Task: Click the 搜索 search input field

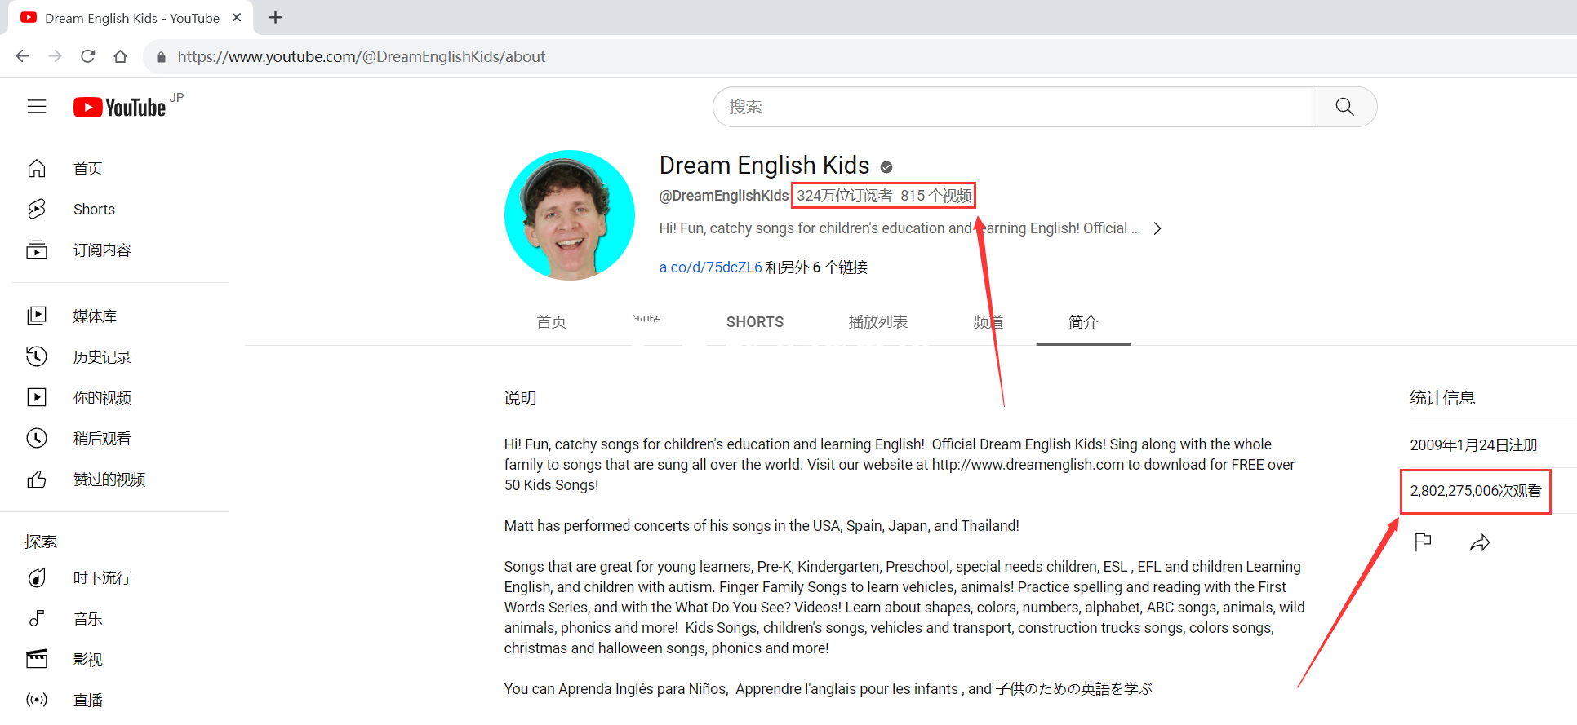Action: 1012,107
